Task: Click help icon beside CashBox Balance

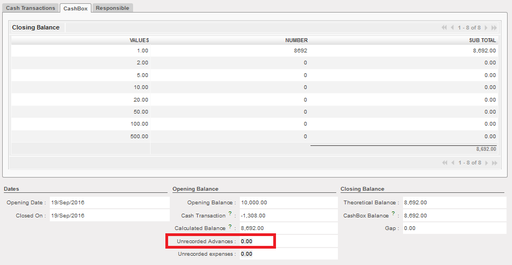Action: (393, 214)
